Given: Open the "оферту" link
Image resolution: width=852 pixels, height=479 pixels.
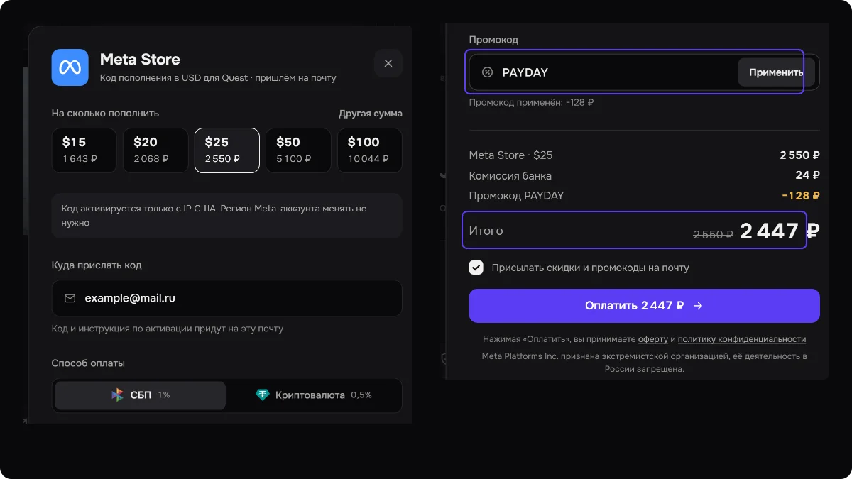Looking at the screenshot, I should click(x=652, y=339).
